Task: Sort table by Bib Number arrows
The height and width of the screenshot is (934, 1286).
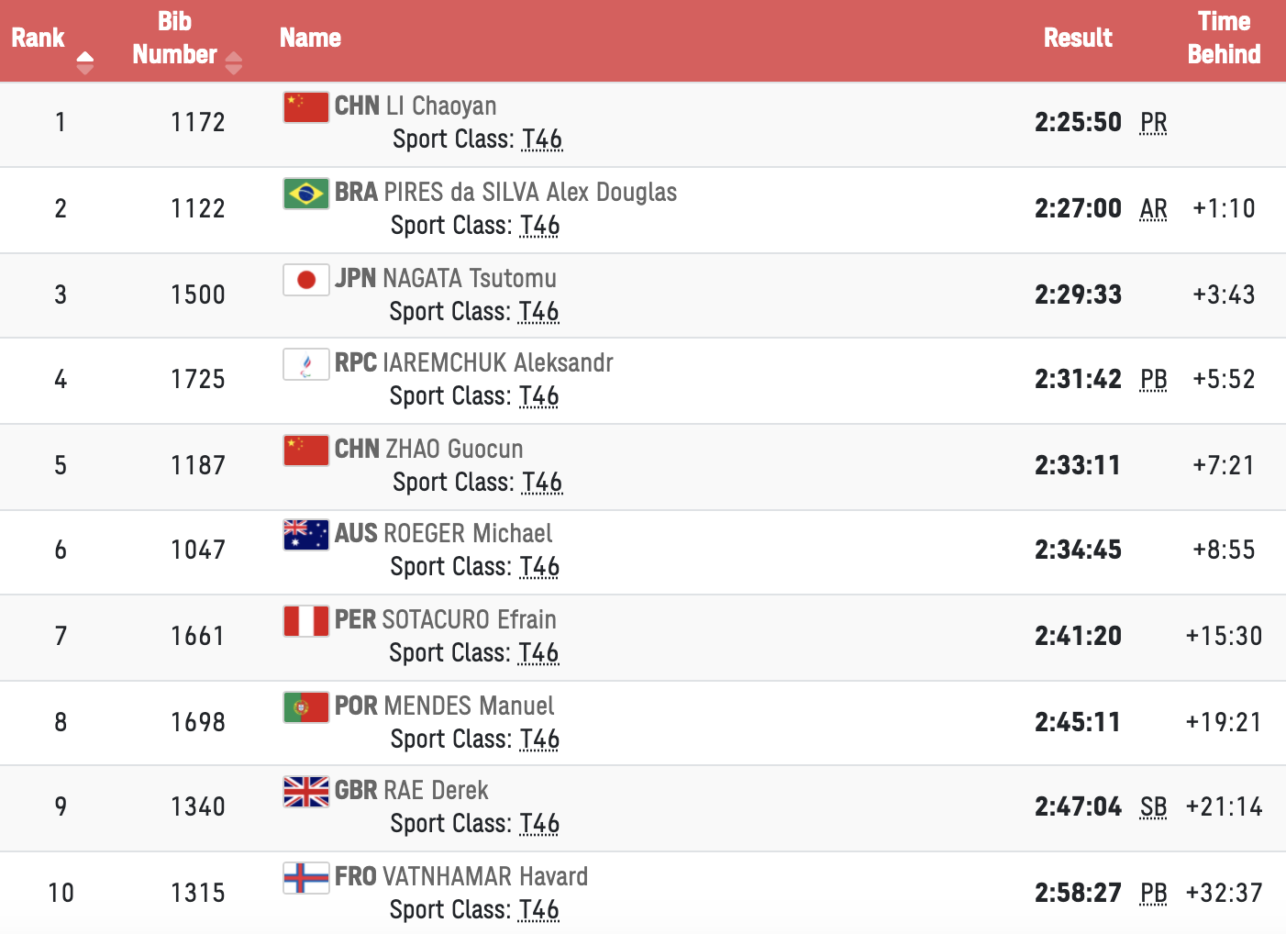Action: (234, 62)
